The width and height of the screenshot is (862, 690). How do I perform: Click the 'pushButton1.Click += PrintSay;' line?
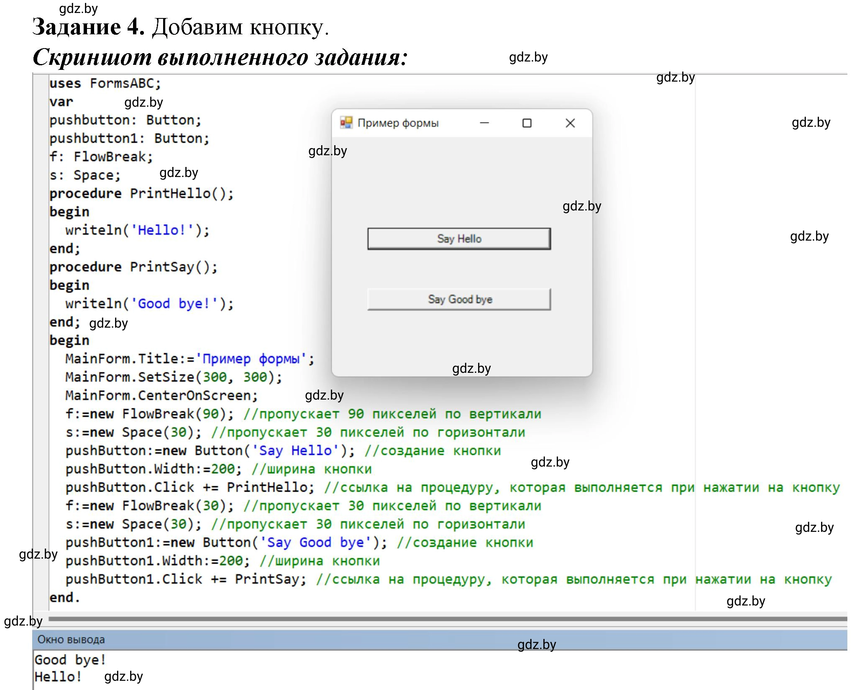448,580
